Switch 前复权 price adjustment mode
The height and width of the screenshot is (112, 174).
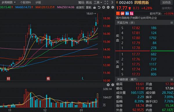80,8
